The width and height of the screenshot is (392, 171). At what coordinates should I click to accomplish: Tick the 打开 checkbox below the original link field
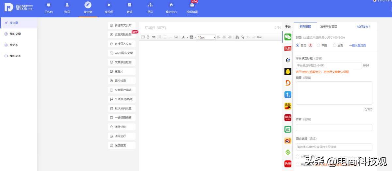(x=298, y=157)
